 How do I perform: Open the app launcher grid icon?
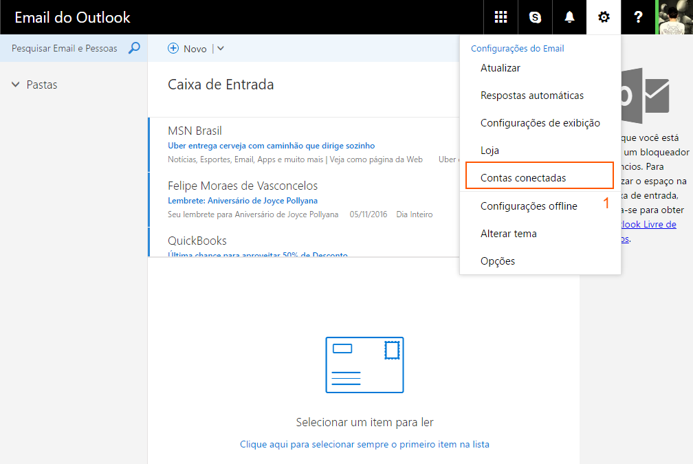(x=500, y=17)
